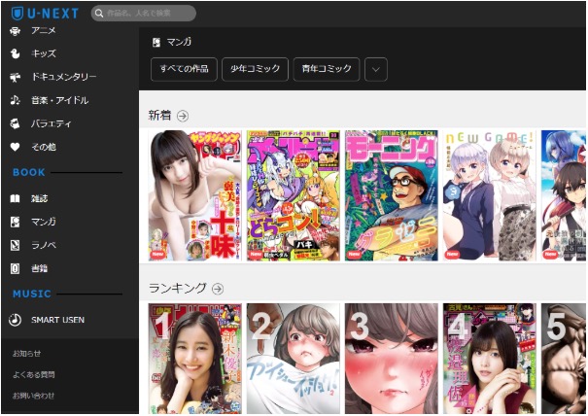Open the モーニング magazine cover thumbnail
The width and height of the screenshot is (588, 416).
point(391,195)
